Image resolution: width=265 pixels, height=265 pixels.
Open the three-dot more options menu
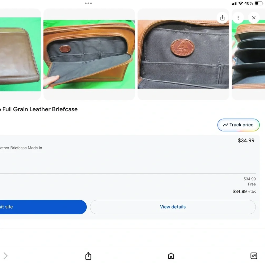[238, 18]
